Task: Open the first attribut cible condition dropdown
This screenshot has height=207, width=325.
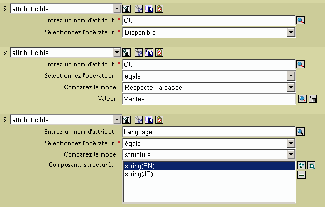Action: (x=116, y=9)
